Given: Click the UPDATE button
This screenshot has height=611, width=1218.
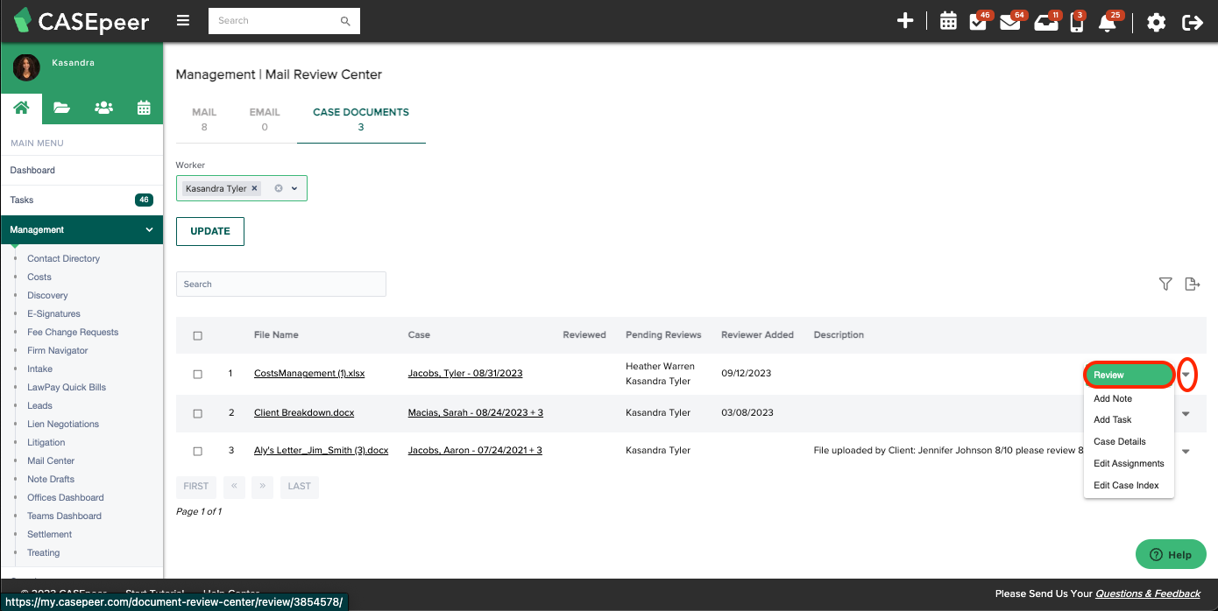Looking at the screenshot, I should [210, 231].
